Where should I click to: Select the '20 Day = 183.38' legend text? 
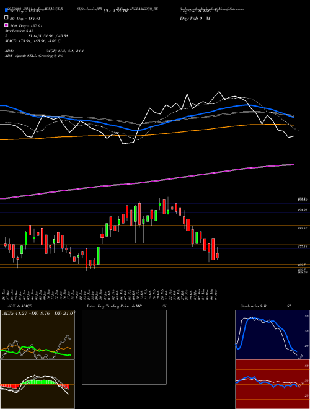pyautogui.click(x=25, y=11)
